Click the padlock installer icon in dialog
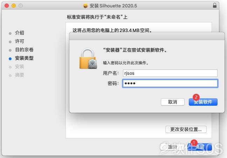This screenshot has height=158, width=227. click(x=88, y=59)
